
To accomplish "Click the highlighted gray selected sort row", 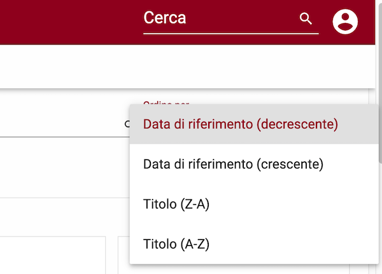I will click(x=254, y=124).
